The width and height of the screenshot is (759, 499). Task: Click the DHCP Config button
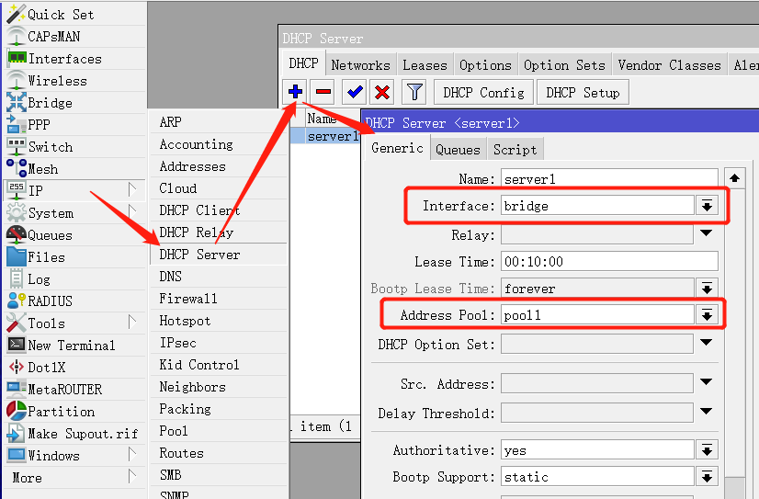[483, 92]
